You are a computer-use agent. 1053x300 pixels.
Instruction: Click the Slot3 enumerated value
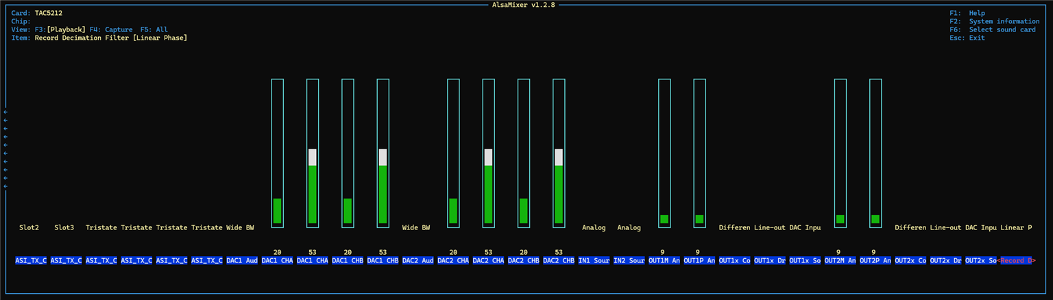(64, 227)
